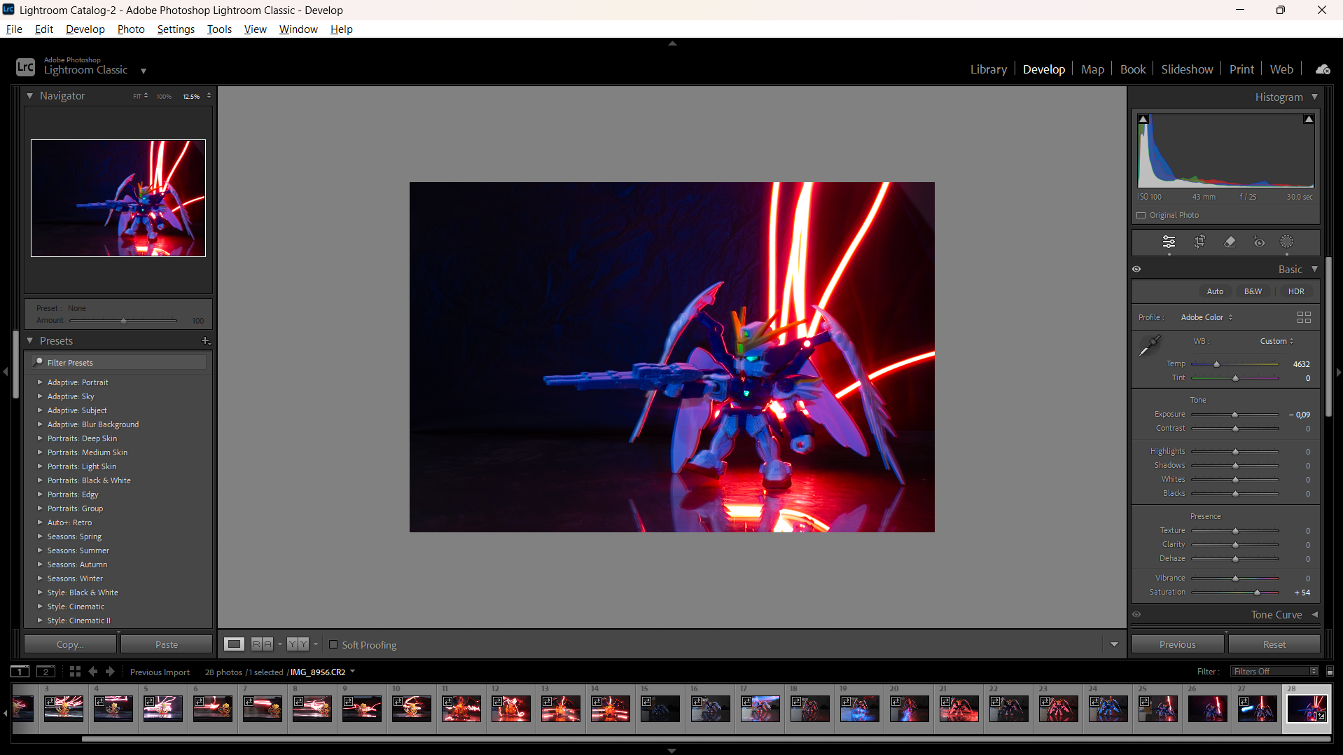
Task: Toggle Basic panel visibility eye
Action: tap(1136, 269)
